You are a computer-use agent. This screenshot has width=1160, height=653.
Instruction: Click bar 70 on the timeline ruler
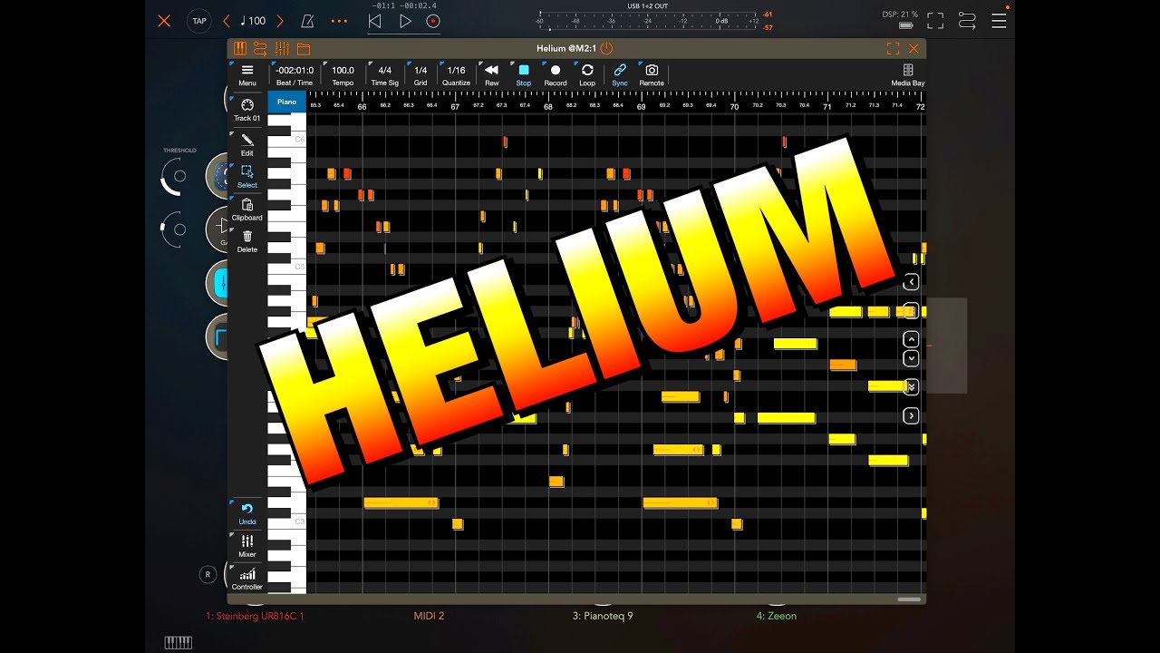tap(734, 106)
